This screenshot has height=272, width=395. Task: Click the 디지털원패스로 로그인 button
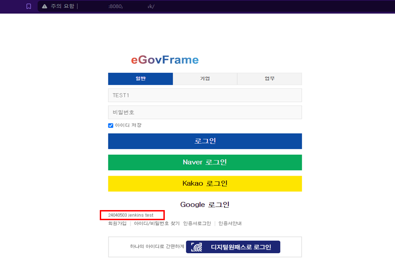coord(233,247)
